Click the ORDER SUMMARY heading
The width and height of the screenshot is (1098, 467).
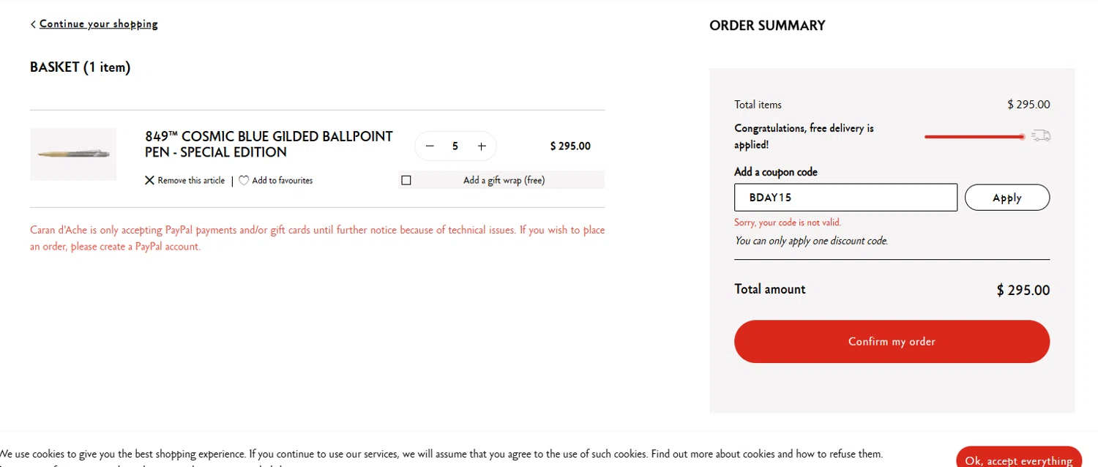[x=767, y=26]
